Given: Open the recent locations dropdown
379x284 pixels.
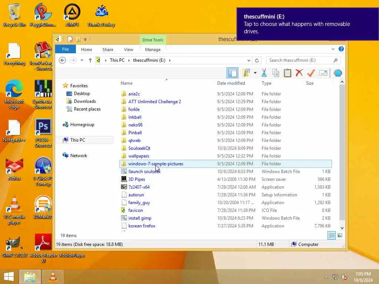Looking at the screenshot, I should pyautogui.click(x=82, y=60).
